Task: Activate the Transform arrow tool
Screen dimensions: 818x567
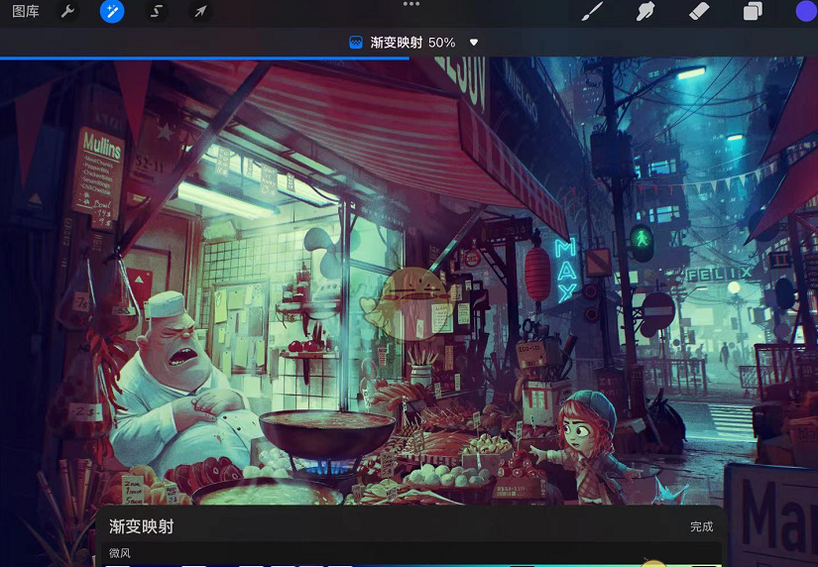Action: 200,11
